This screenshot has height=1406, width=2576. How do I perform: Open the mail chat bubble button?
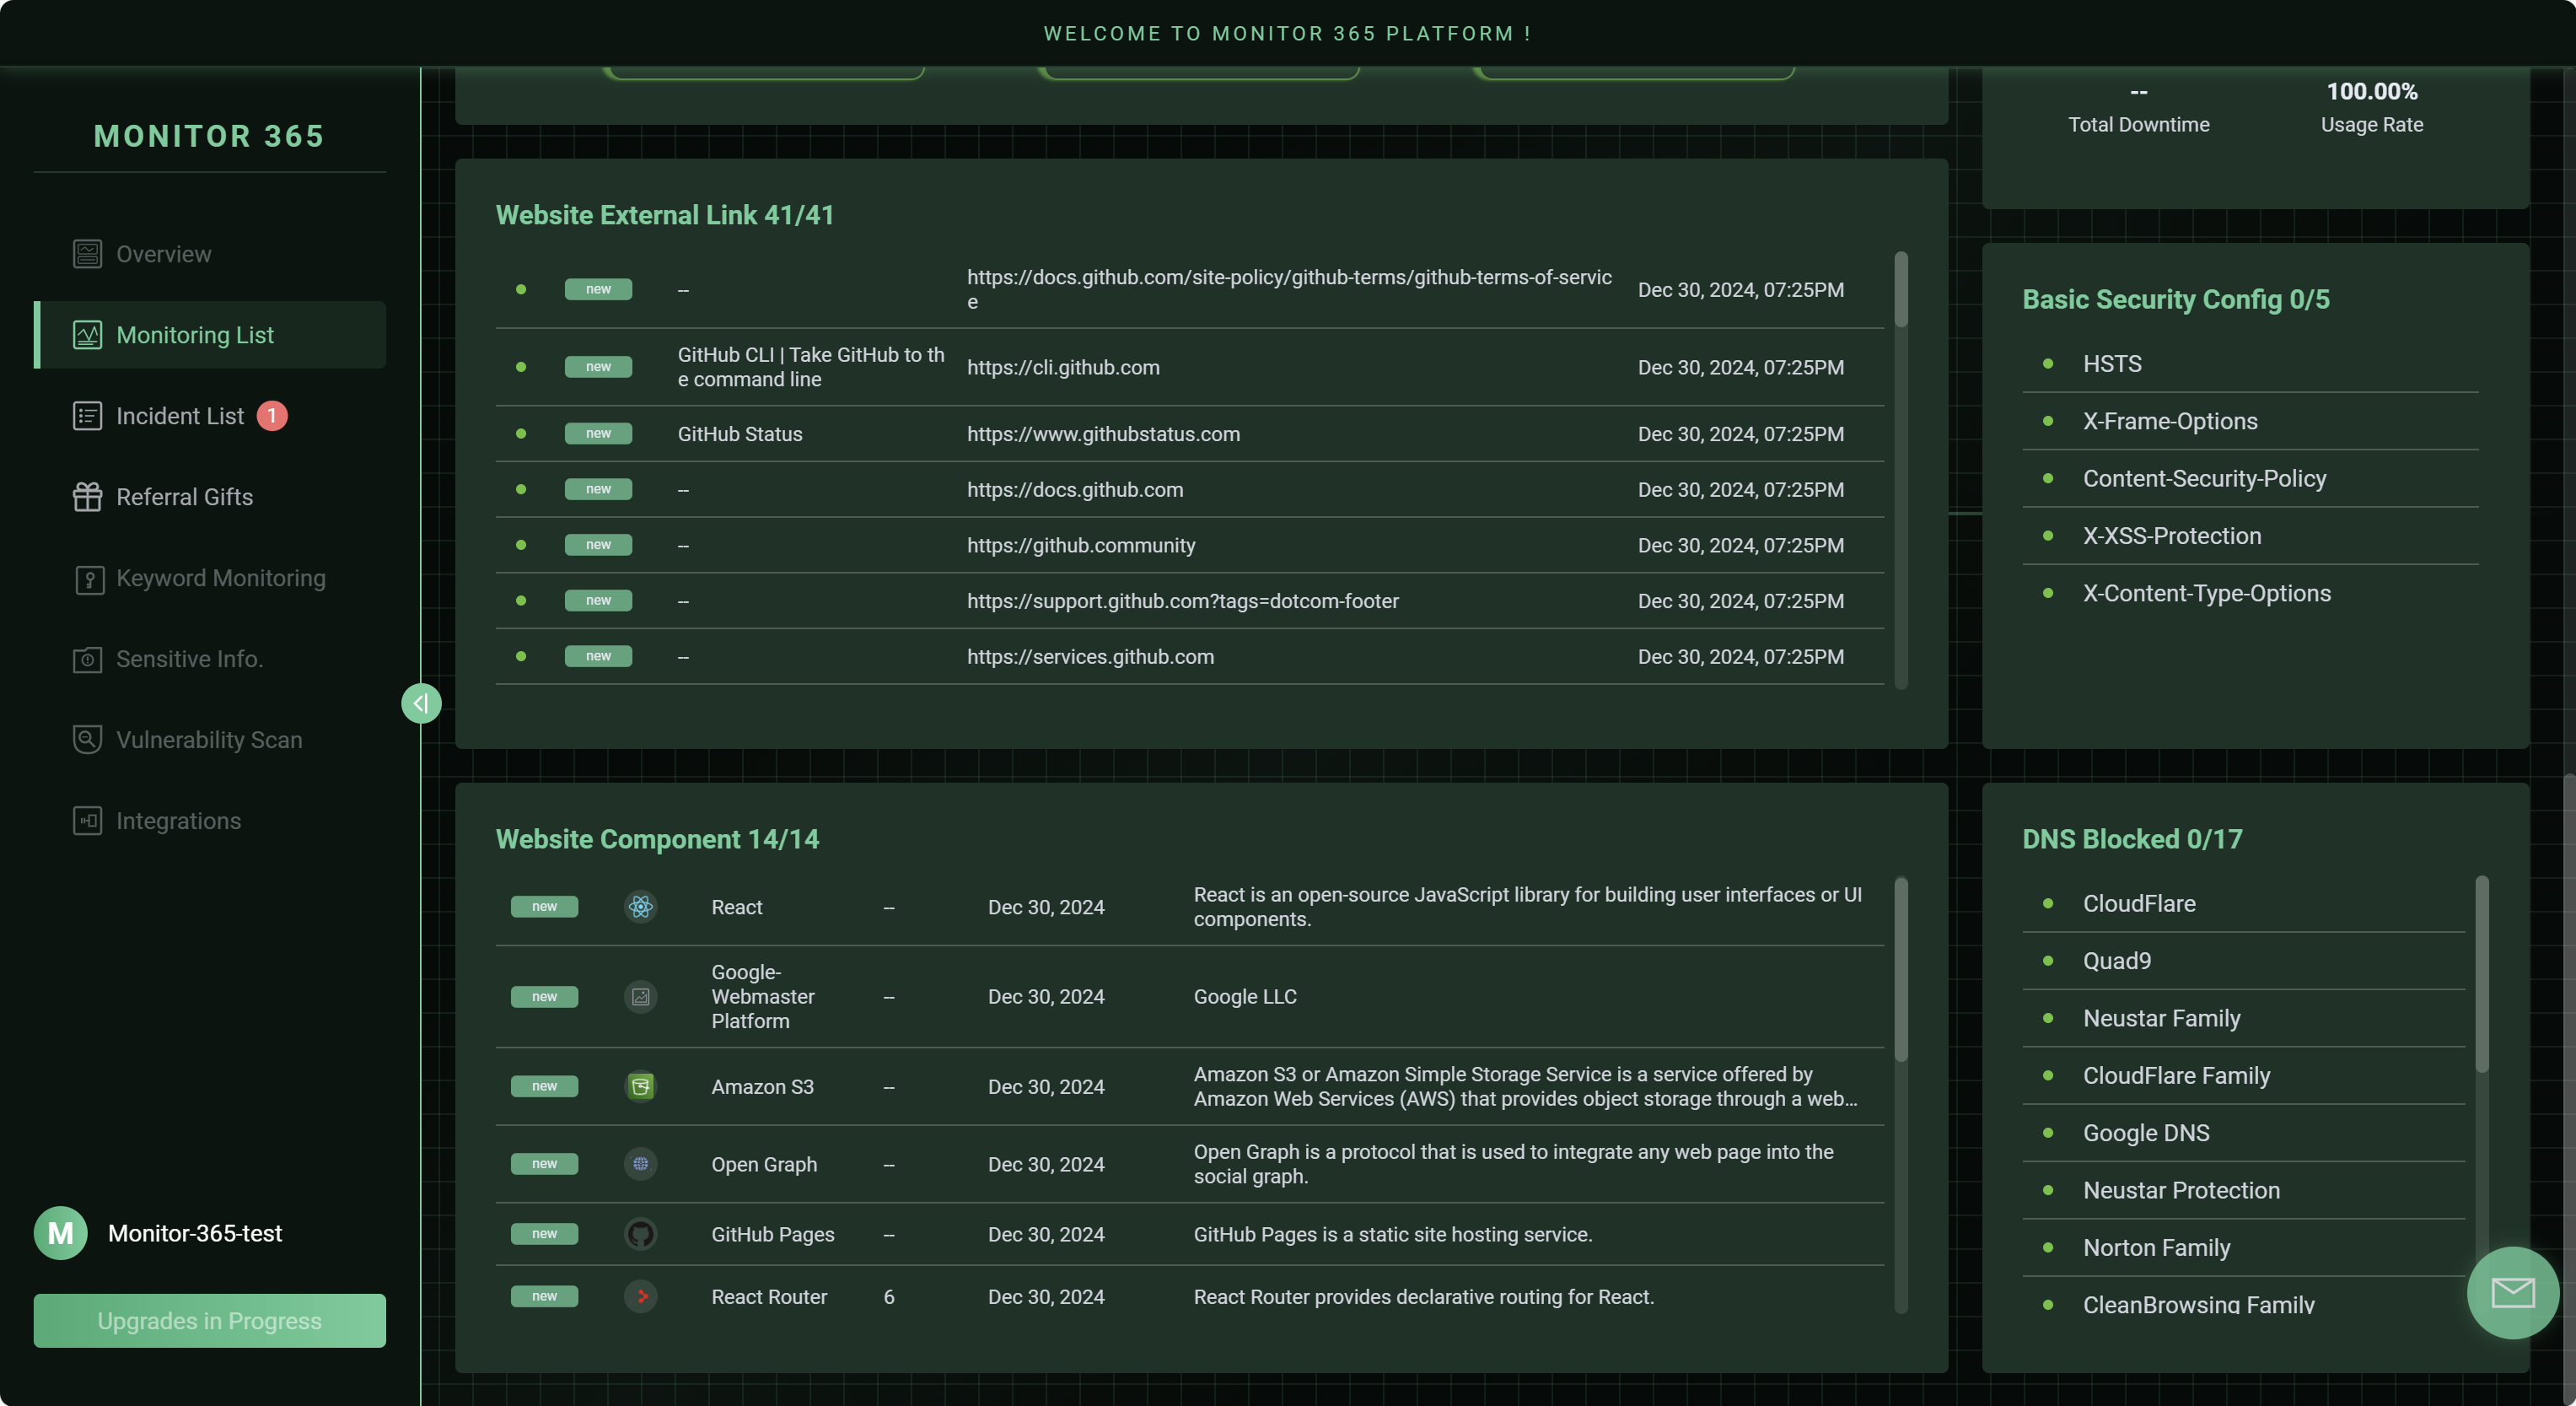[x=2512, y=1292]
